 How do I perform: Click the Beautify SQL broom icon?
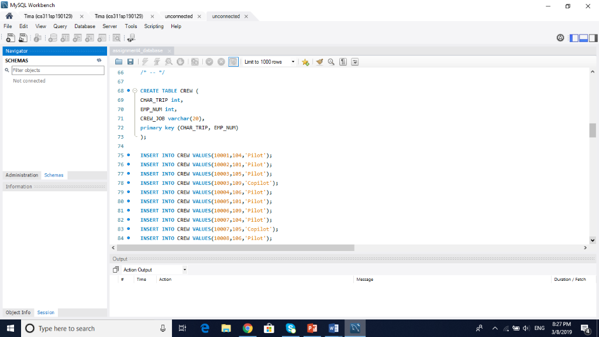point(319,61)
